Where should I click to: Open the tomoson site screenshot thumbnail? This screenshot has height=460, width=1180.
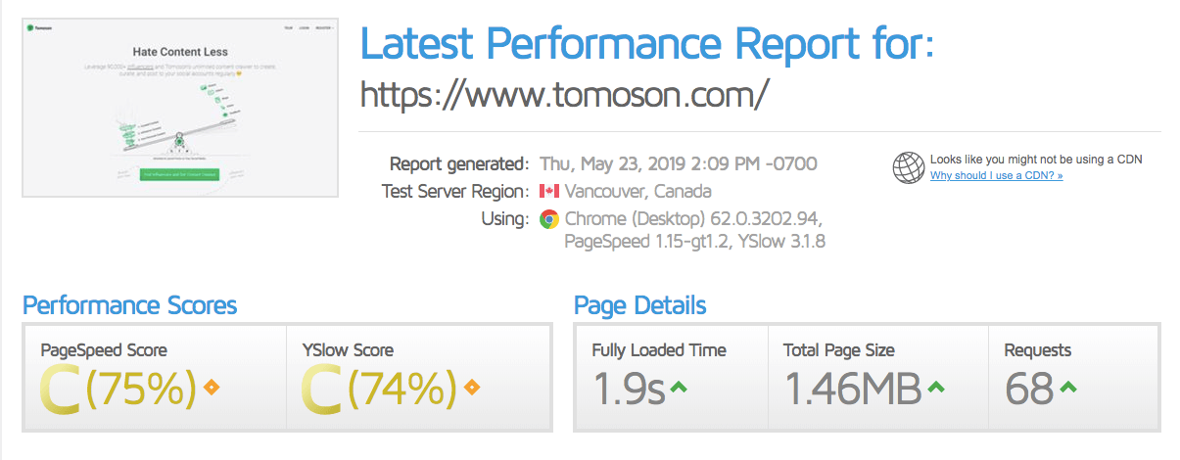click(x=180, y=108)
